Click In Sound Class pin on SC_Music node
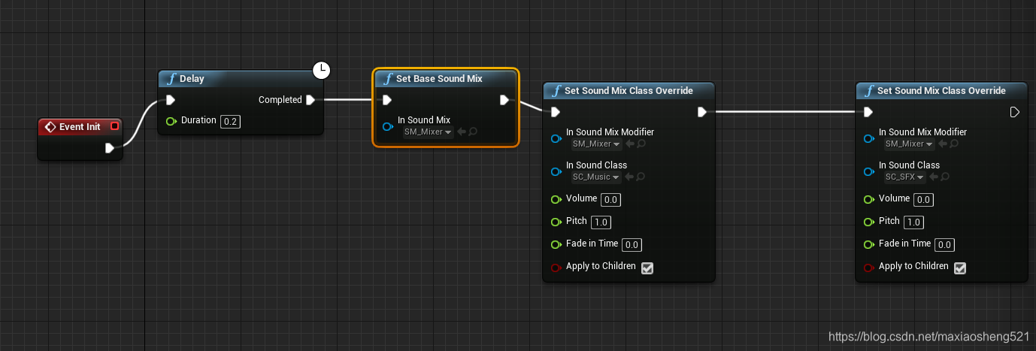 556,171
